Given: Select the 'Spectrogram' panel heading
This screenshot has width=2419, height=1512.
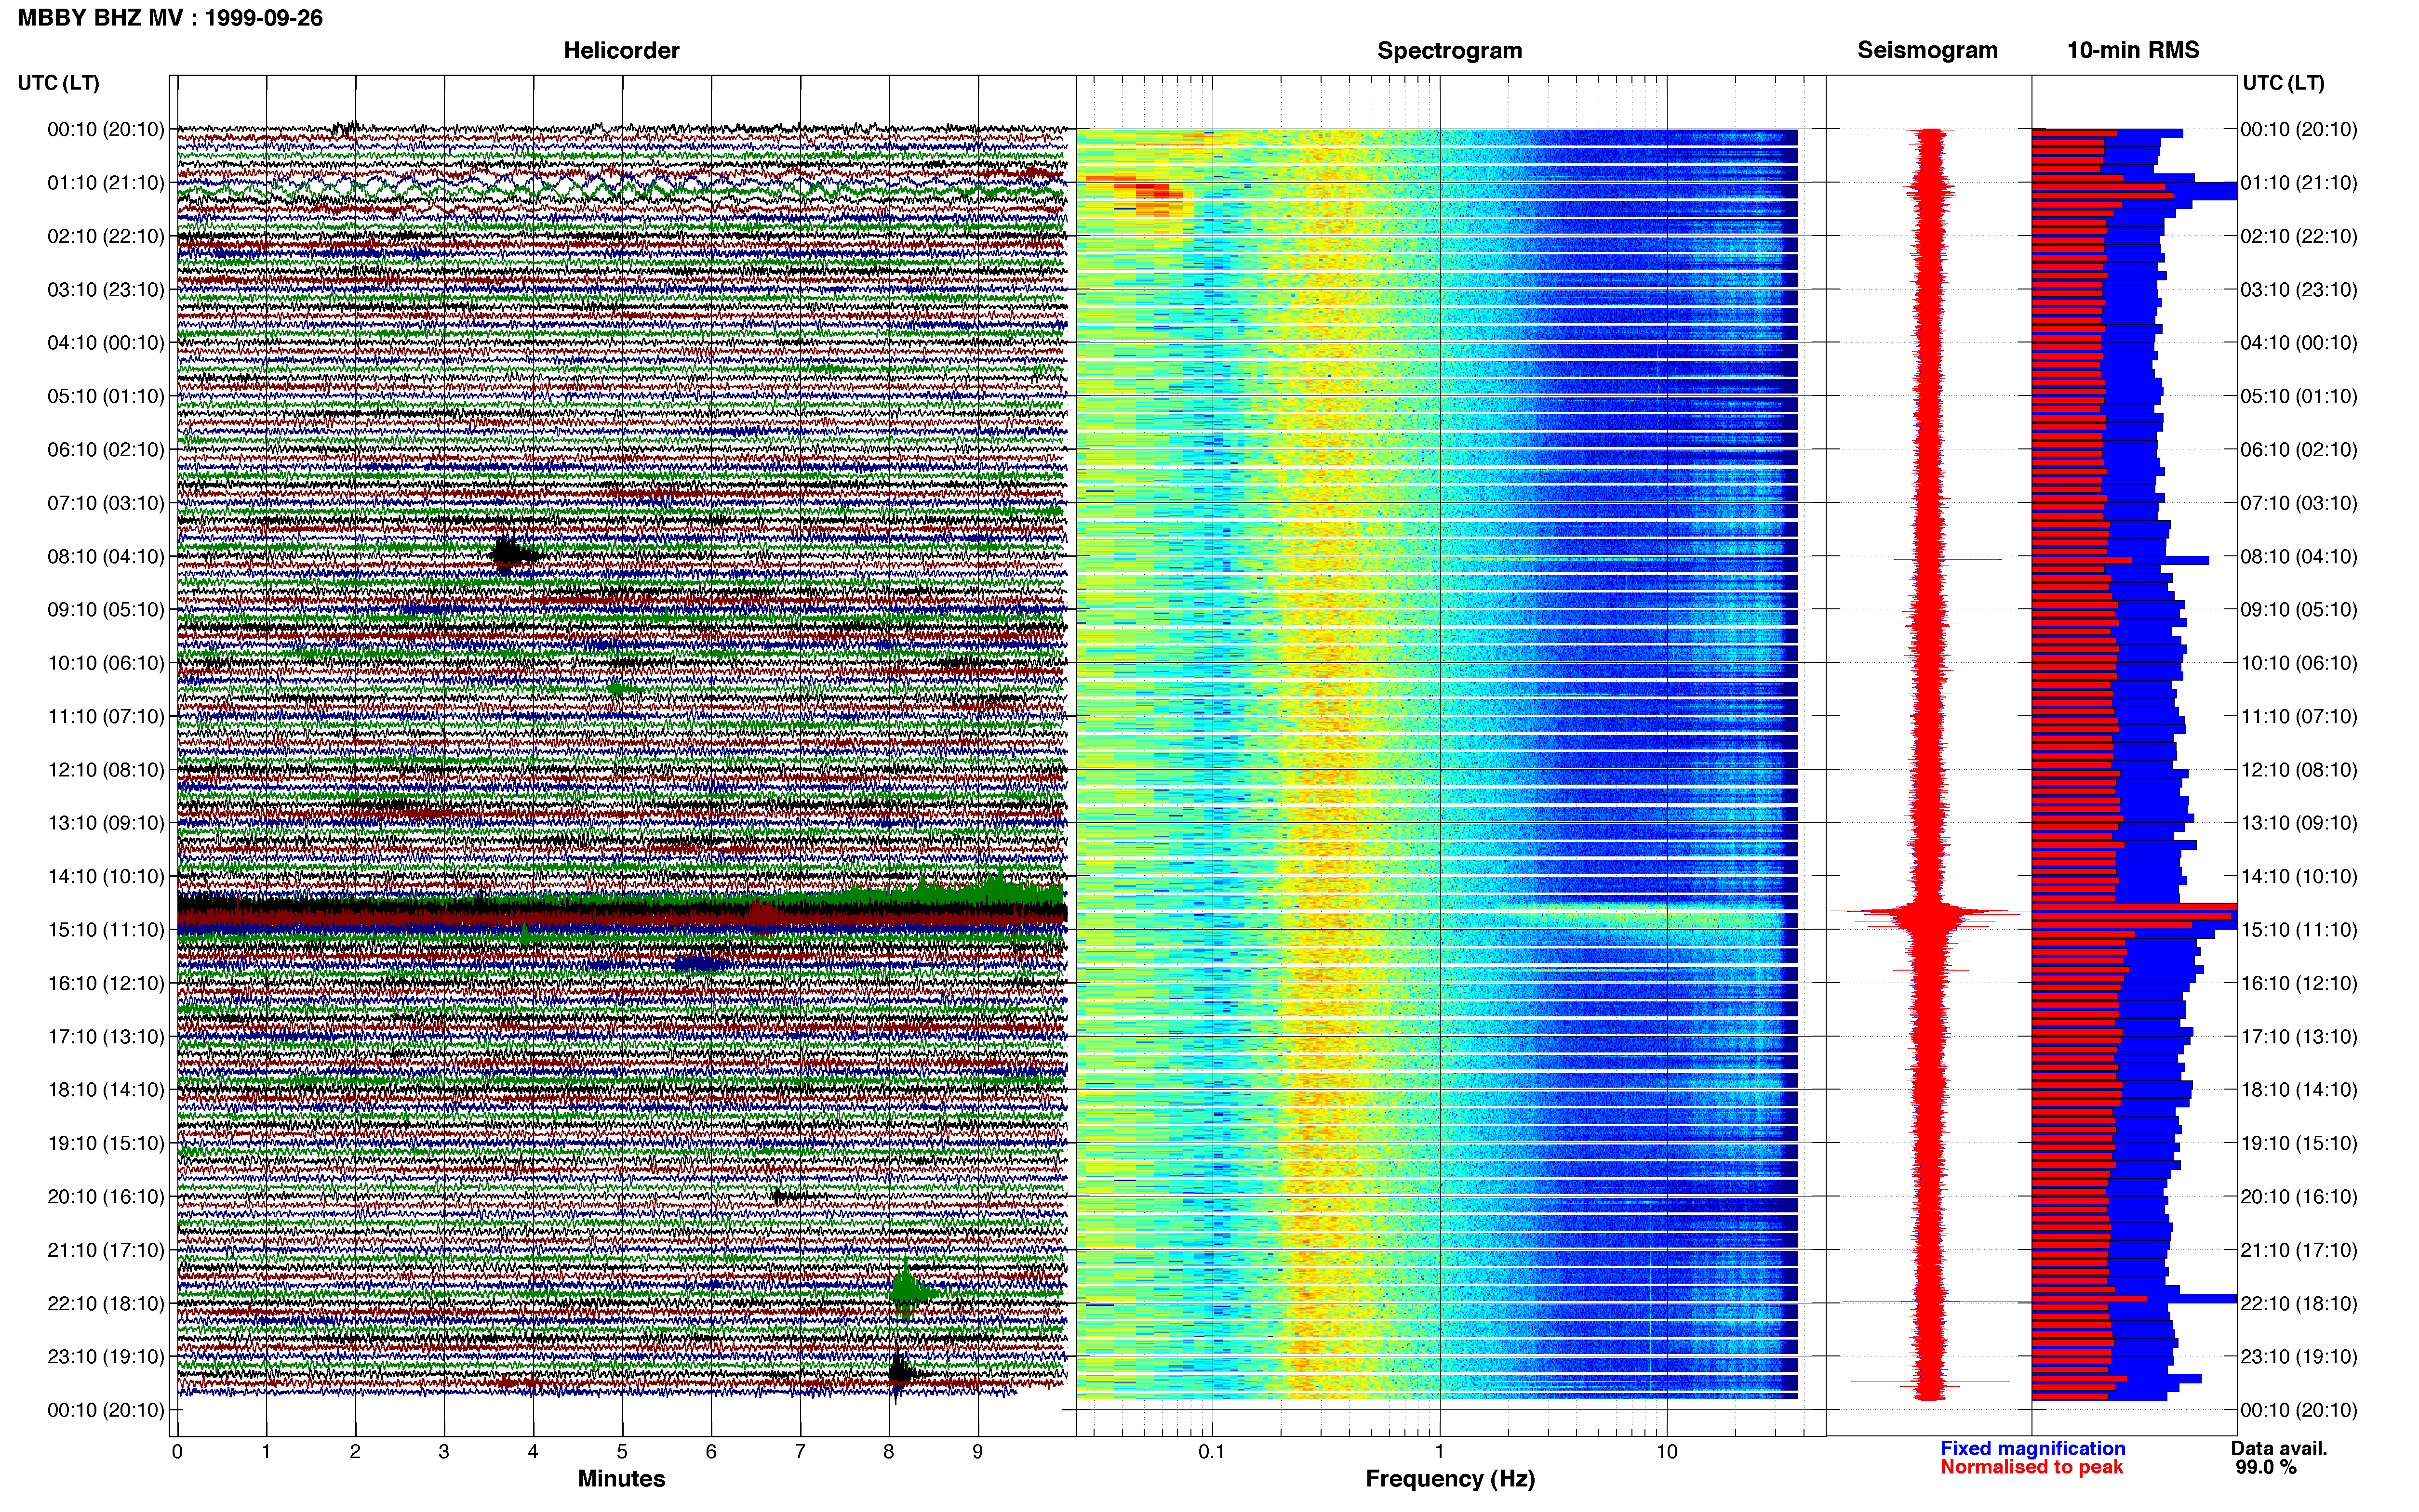Looking at the screenshot, I should coord(1450,50).
